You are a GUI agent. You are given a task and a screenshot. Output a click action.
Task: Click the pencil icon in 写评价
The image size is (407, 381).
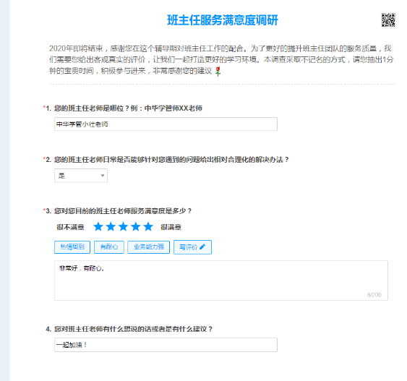(202, 247)
